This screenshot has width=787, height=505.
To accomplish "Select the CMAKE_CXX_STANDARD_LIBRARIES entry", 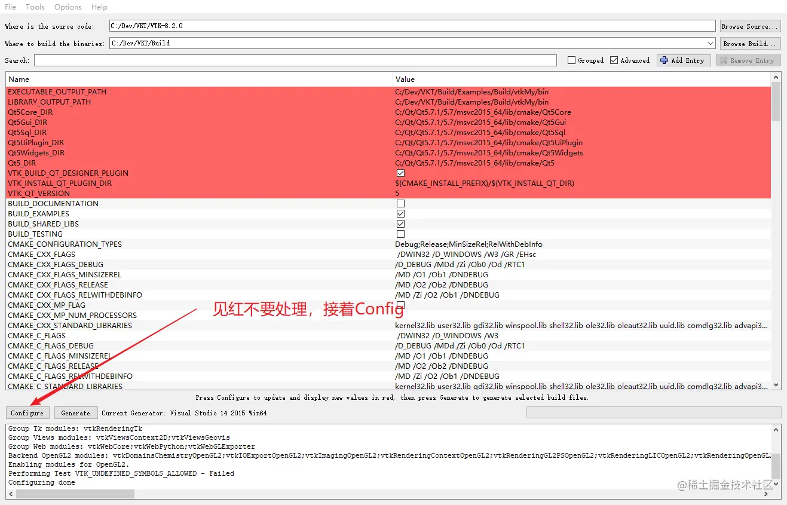I will [70, 326].
